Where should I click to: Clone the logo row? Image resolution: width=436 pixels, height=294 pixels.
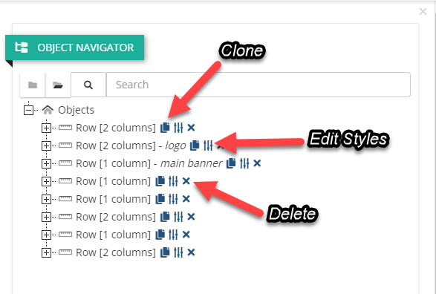[x=195, y=146]
